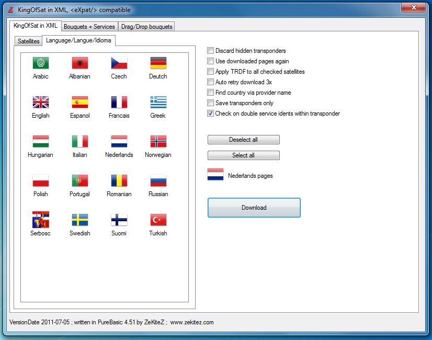
Task: Switch to the KingOfSat in XML tab
Action: (x=35, y=26)
